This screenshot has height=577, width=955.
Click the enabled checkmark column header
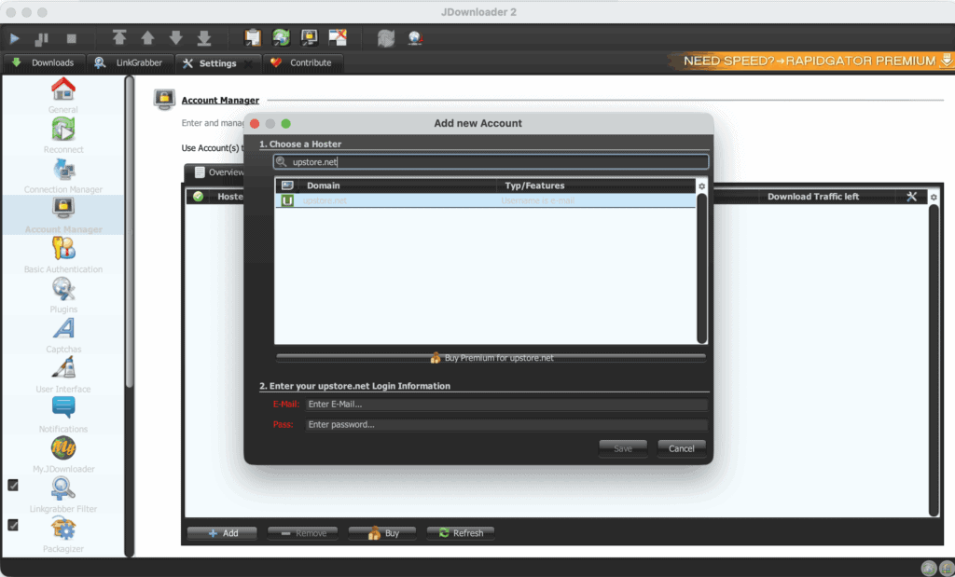[198, 197]
